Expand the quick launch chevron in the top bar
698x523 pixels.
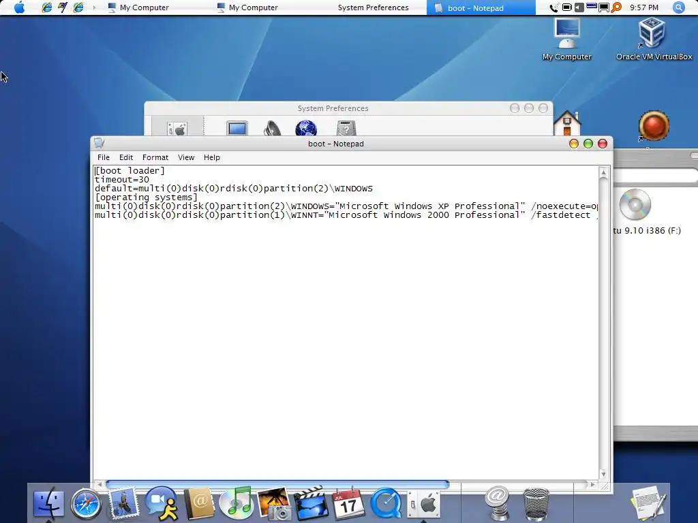click(x=94, y=7)
